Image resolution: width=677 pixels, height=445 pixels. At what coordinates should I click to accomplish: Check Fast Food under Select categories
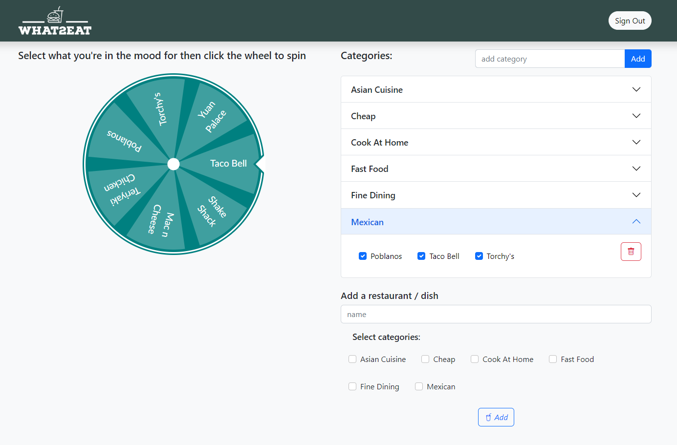pyautogui.click(x=552, y=359)
